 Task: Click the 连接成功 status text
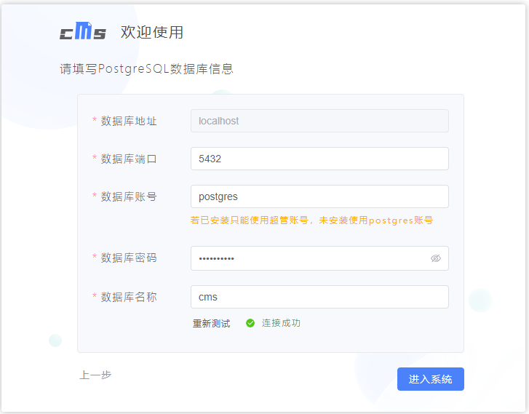pyautogui.click(x=281, y=323)
